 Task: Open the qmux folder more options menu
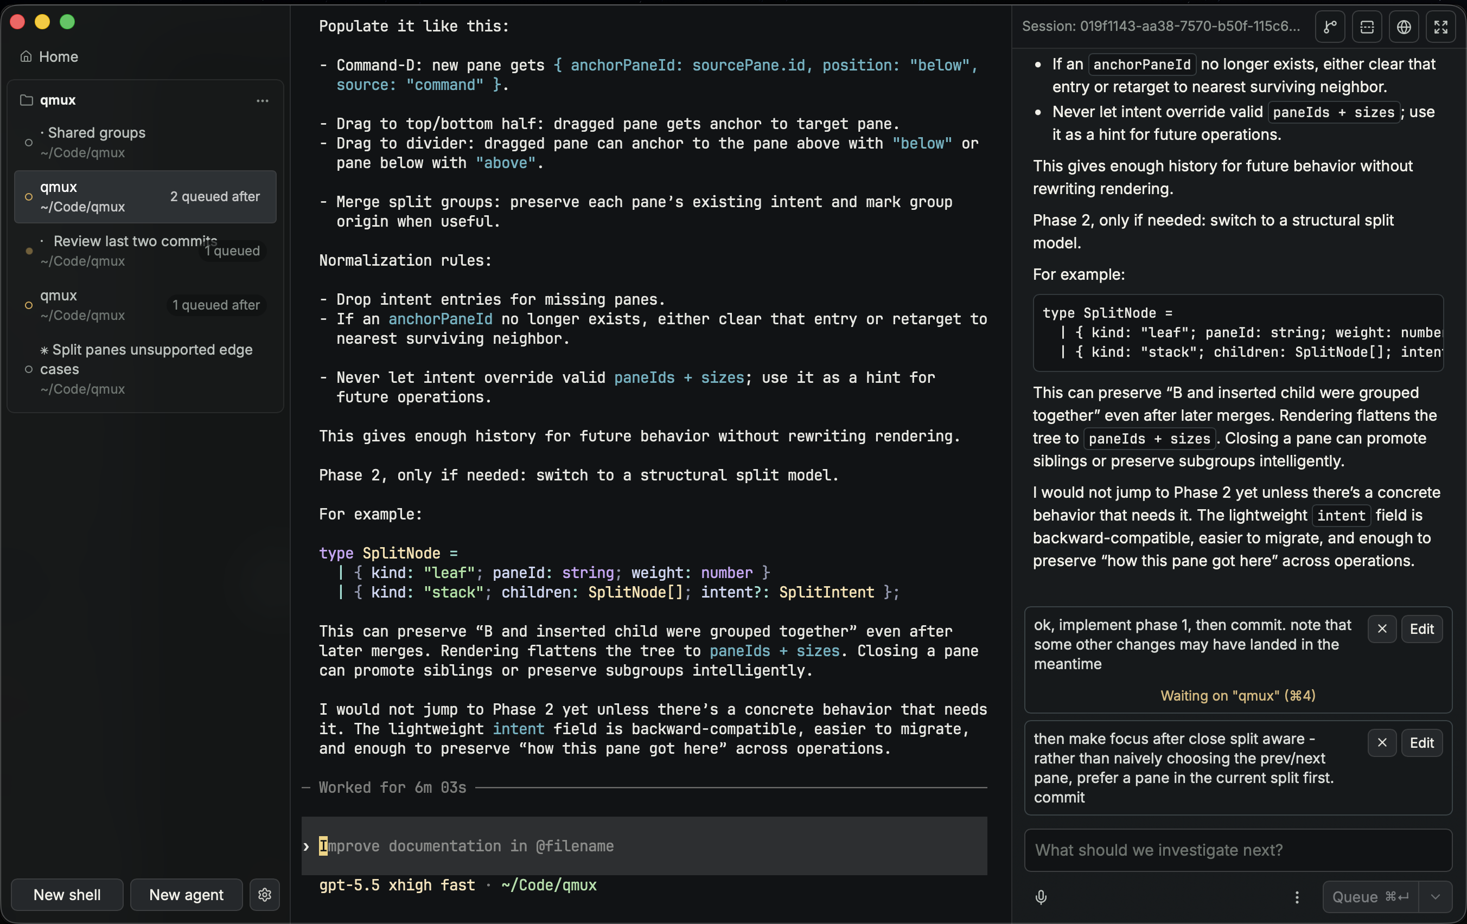click(x=263, y=100)
